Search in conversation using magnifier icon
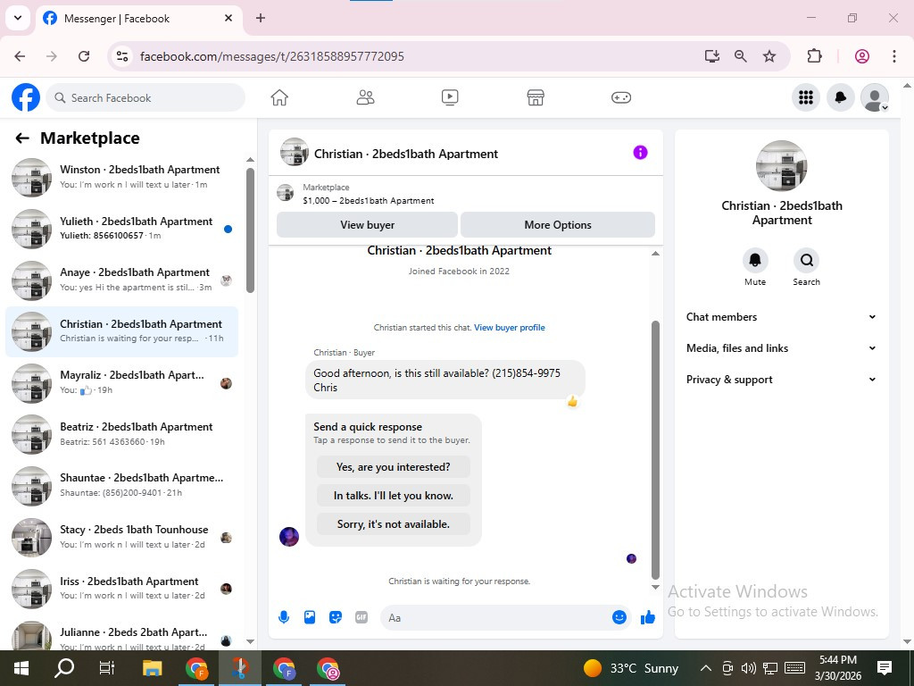This screenshot has height=686, width=914. (x=806, y=260)
